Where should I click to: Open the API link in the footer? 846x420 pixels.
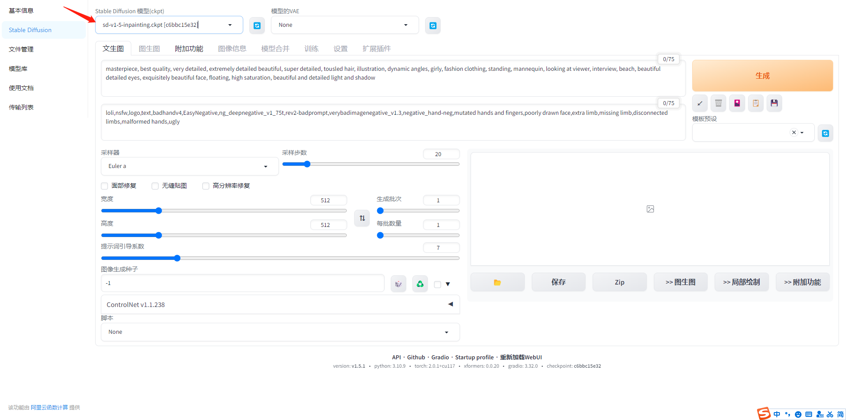pos(397,357)
